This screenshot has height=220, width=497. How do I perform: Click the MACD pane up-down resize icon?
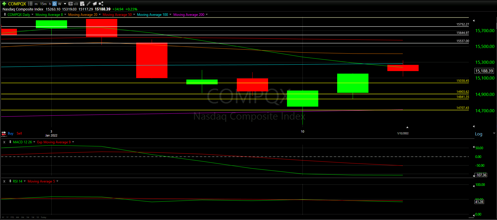[10, 142]
